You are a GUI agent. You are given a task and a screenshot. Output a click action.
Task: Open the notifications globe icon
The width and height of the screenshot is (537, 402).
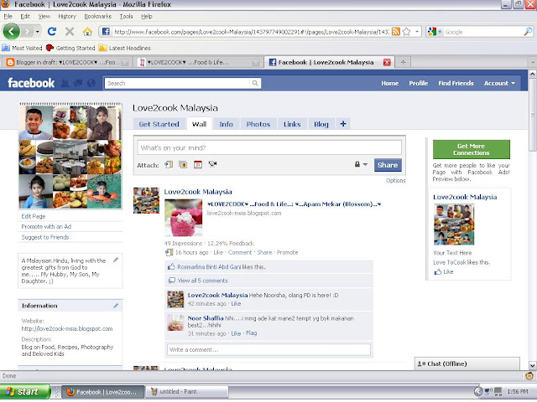[91, 83]
